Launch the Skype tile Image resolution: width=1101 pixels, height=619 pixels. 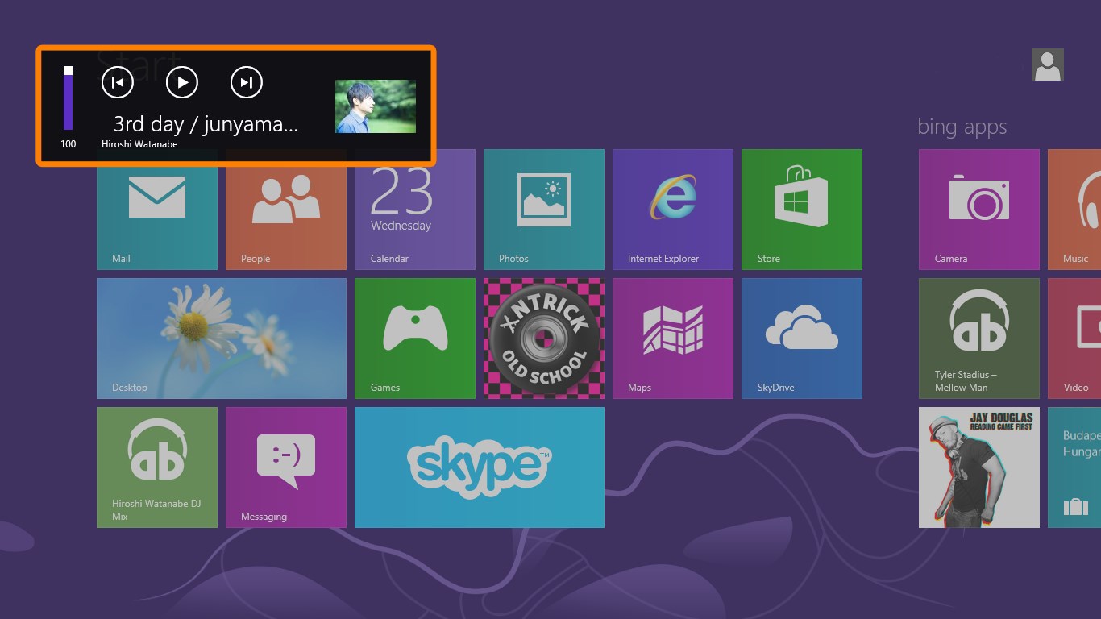pyautogui.click(x=480, y=467)
